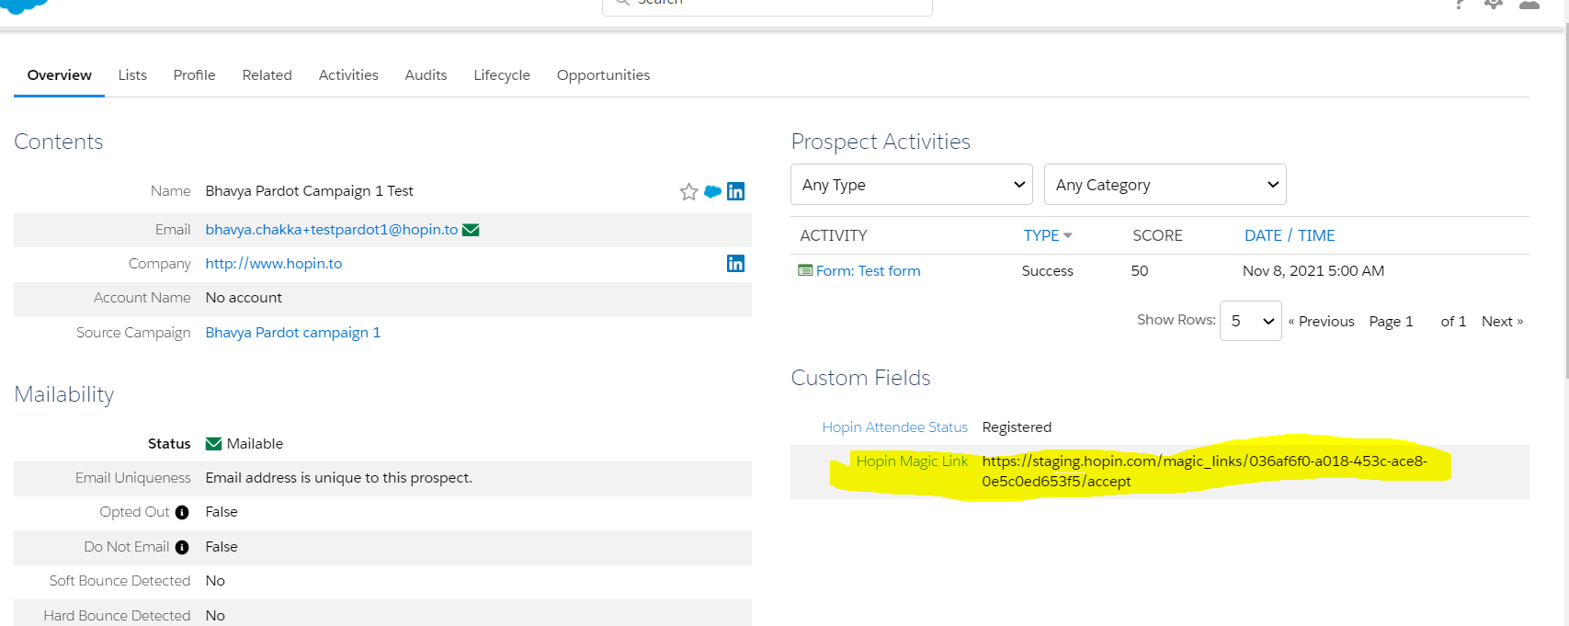This screenshot has height=626, width=1569.
Task: Go to the Profile tab
Action: coord(195,75)
